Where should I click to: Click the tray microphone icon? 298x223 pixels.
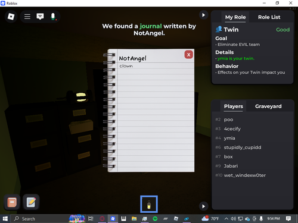click(x=261, y=219)
